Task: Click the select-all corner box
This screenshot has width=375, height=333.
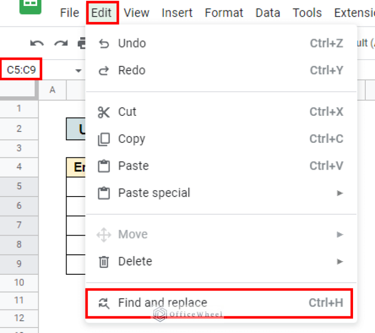Action: [x=19, y=90]
